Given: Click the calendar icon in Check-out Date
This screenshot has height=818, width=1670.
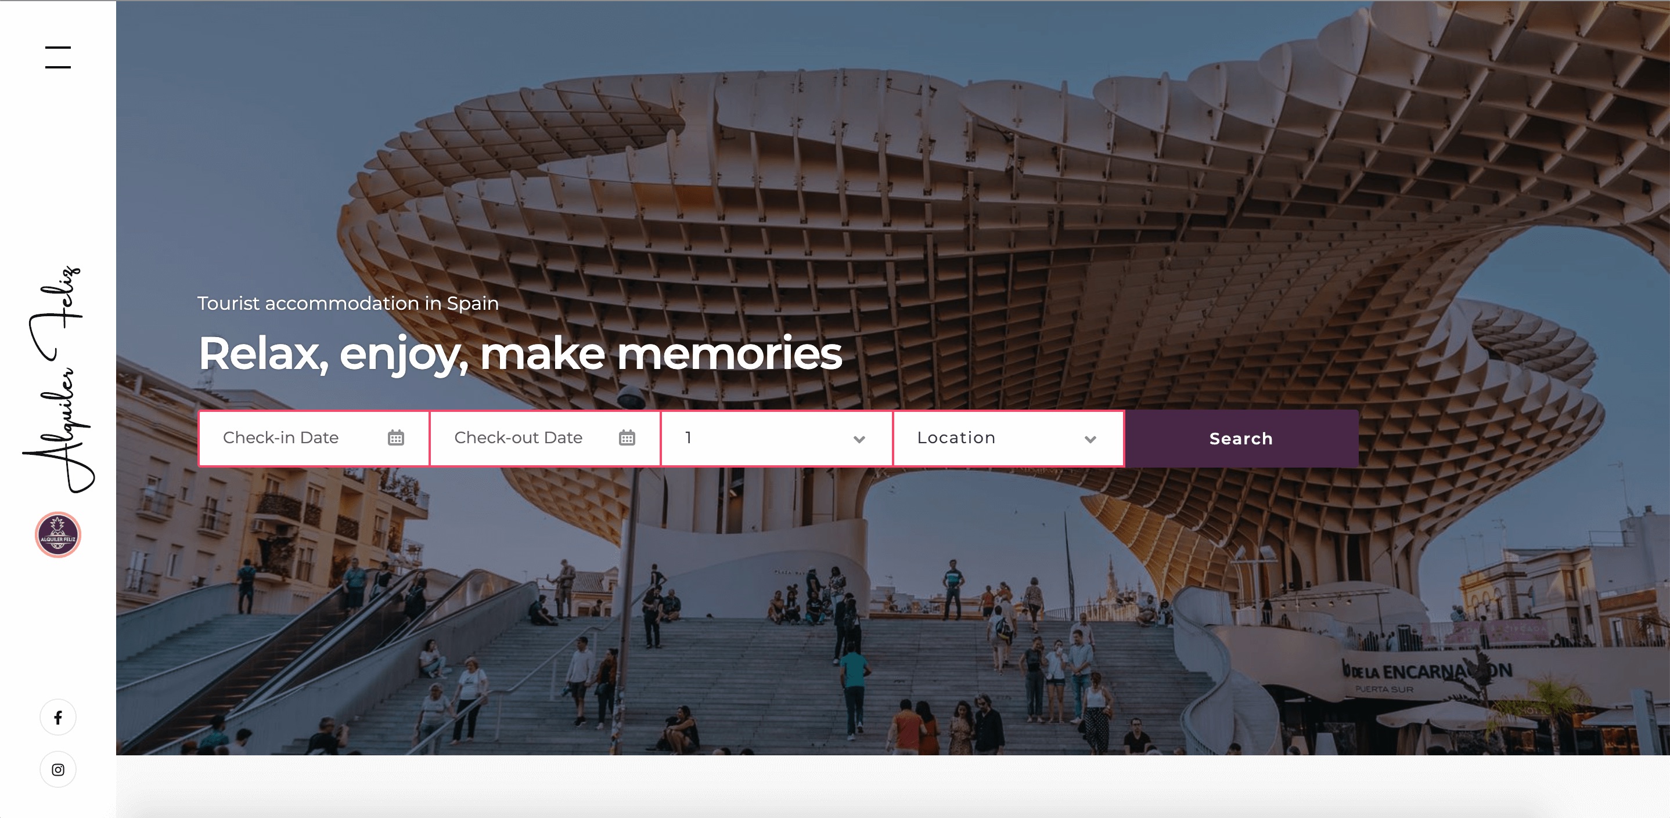Looking at the screenshot, I should pos(627,438).
